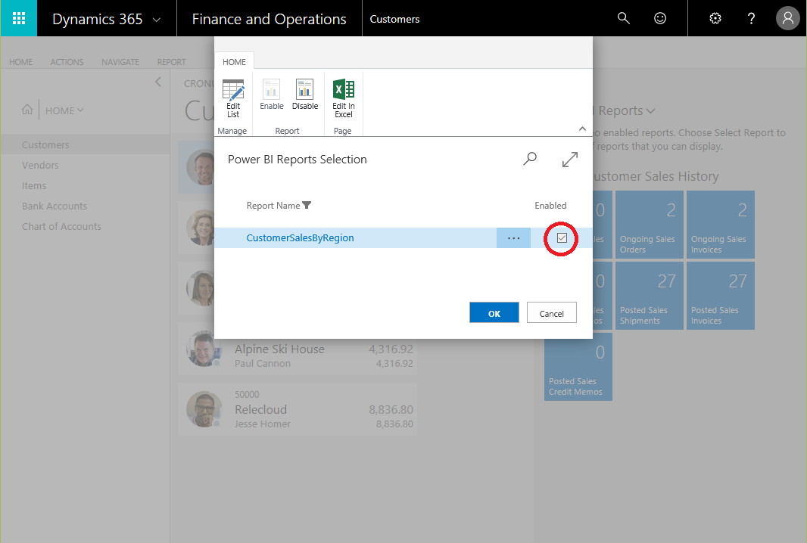Open Report Name column filter

[x=307, y=206]
